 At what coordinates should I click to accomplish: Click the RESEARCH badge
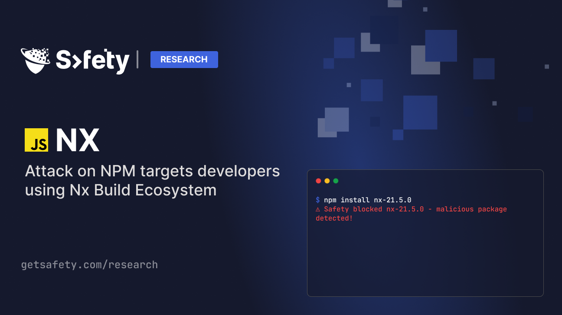coord(184,59)
